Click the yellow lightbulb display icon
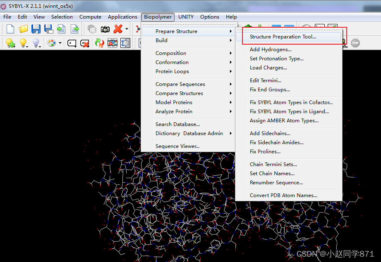Viewport: 381px width, 262px height. pos(23,43)
